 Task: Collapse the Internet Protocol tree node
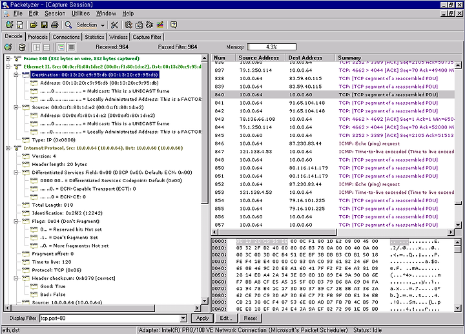point(8,148)
